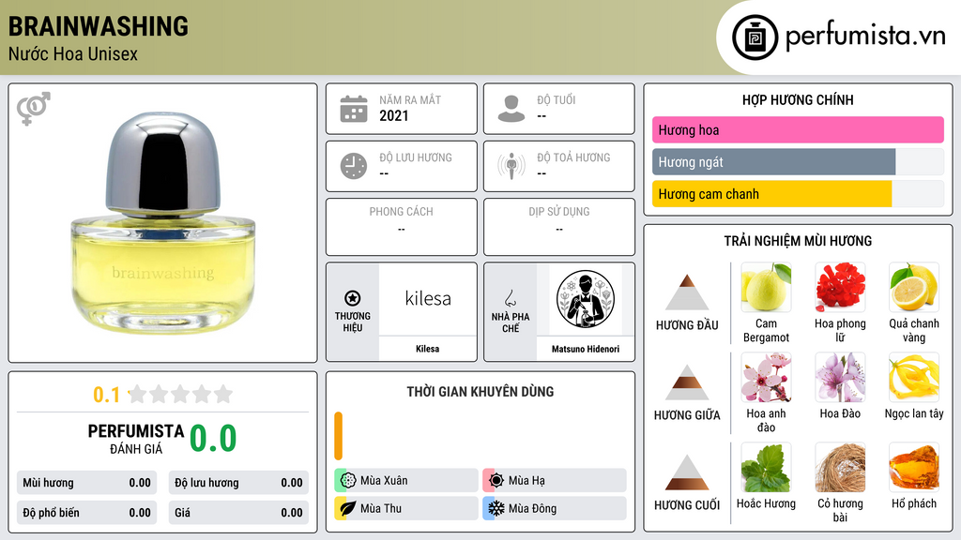
Task: Click the nose icon for Nhà pha chế
Action: [x=510, y=298]
